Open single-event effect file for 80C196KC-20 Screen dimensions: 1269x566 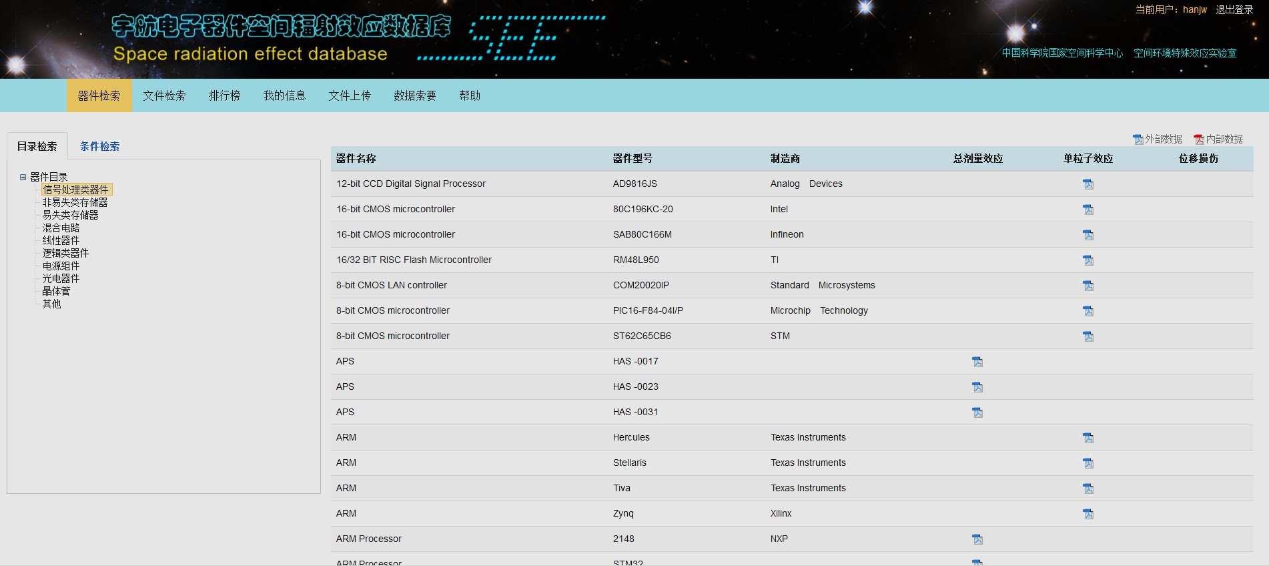coord(1088,210)
